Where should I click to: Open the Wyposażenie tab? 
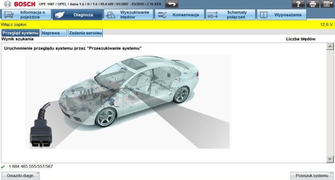[282, 15]
